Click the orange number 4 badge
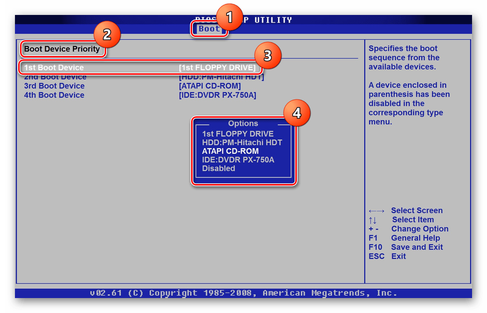This screenshot has height=313, width=487. 297,114
